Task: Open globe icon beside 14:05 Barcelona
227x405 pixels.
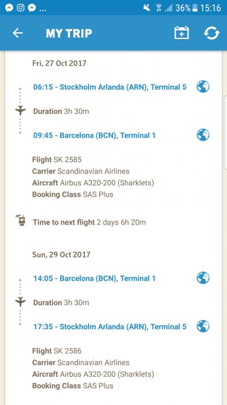Action: click(203, 278)
